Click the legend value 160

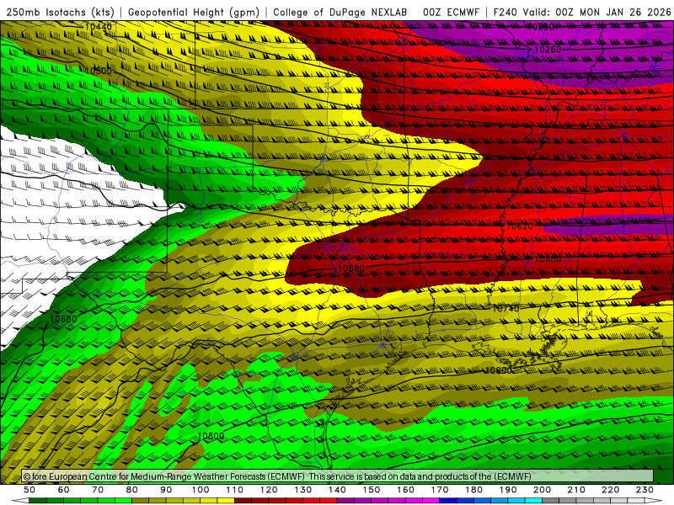coord(405,490)
